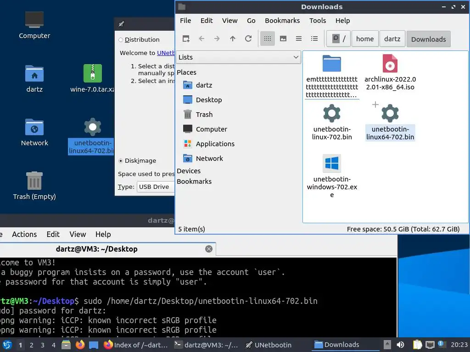Open Edit menu in terminal window
The image size is (470, 352).
pyautogui.click(x=53, y=234)
